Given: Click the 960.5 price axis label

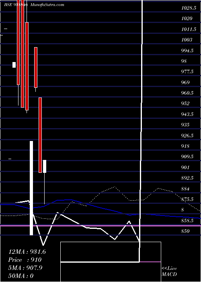Looking at the screenshot, I should point(187,93).
